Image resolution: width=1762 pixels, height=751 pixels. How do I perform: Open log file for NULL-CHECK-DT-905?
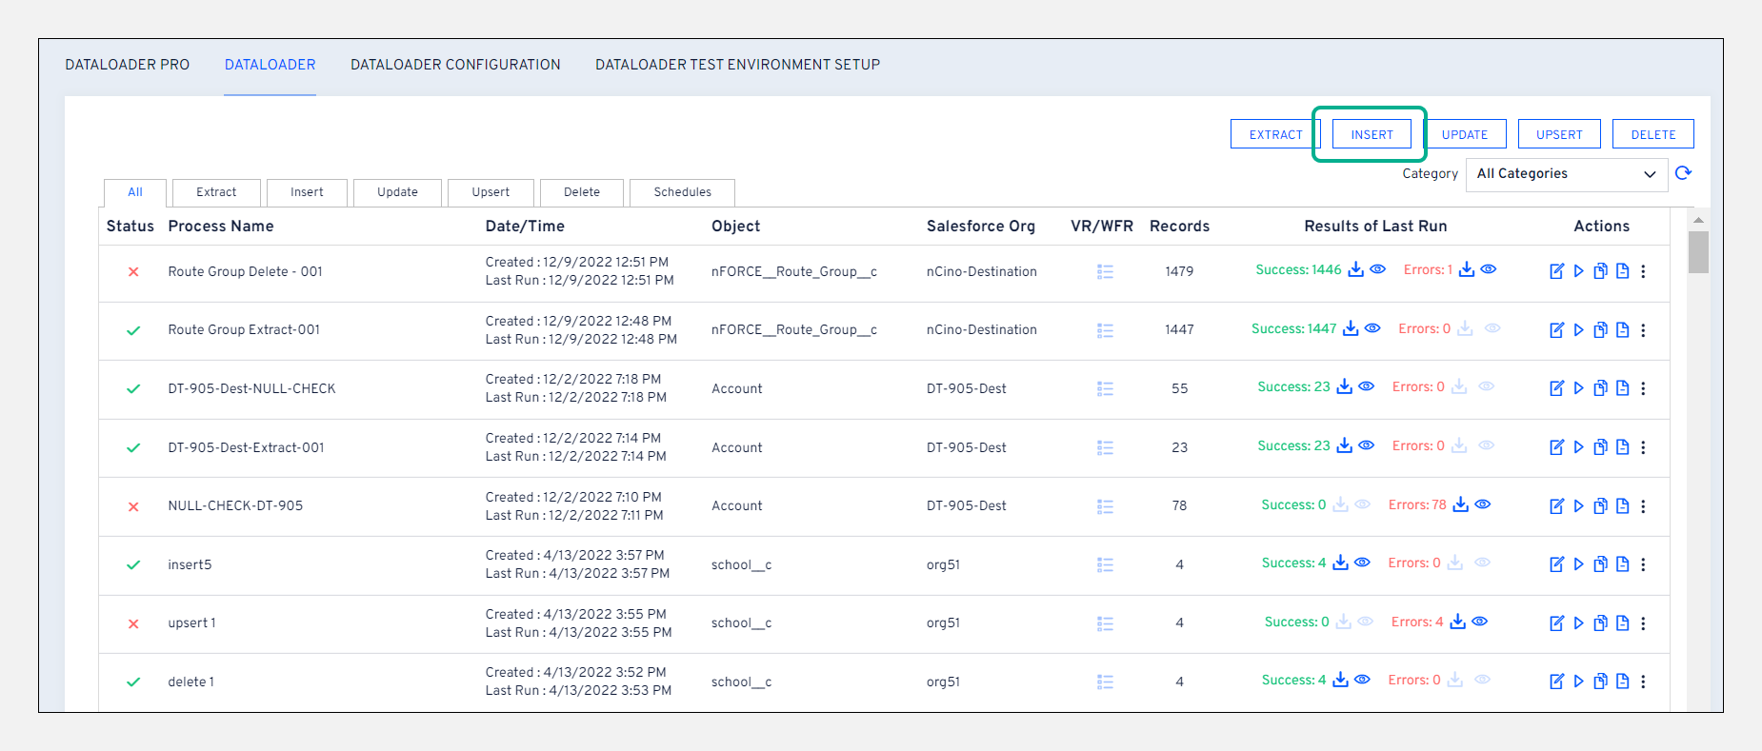pos(1622,506)
